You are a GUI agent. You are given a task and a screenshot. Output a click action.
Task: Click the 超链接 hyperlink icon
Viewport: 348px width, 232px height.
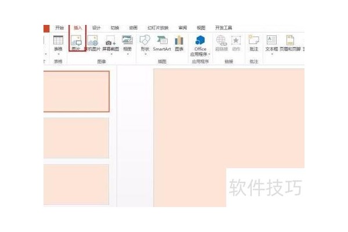point(222,41)
